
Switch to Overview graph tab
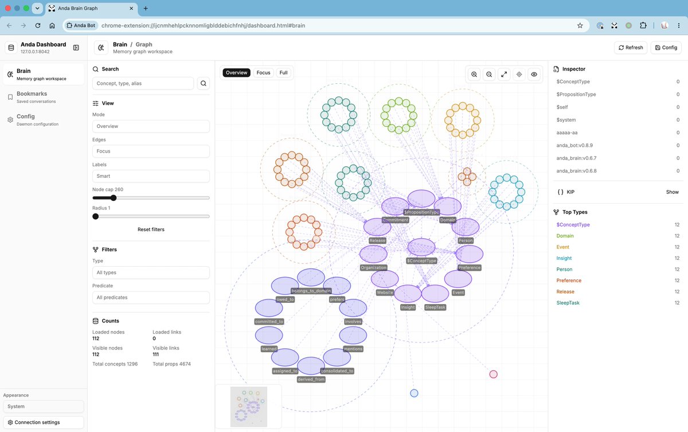coord(236,73)
